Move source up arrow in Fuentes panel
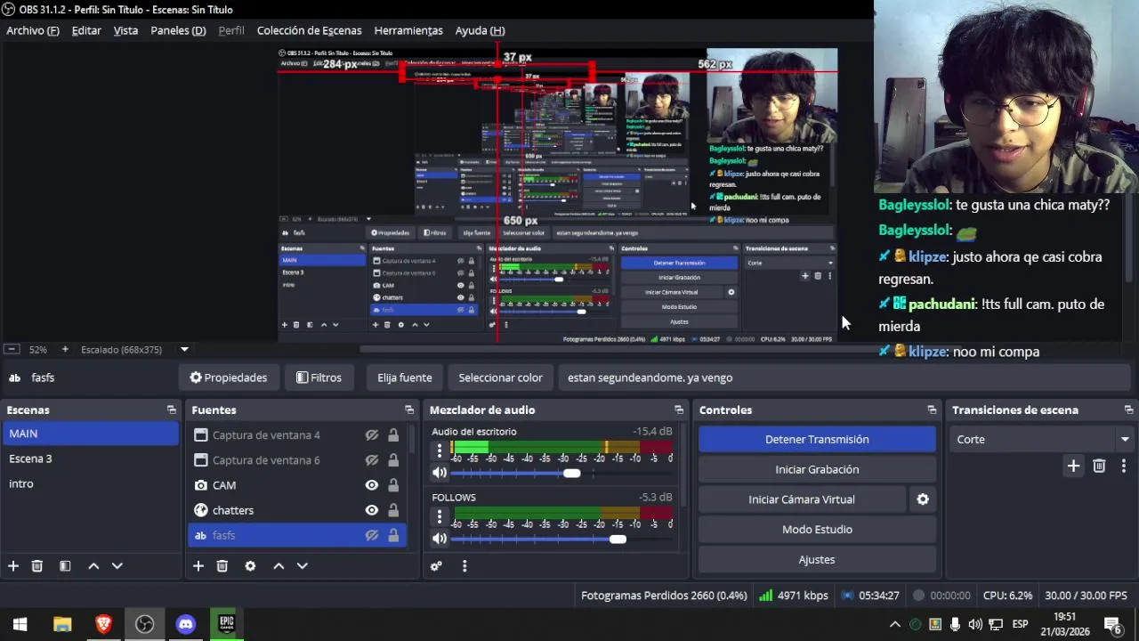1139x641 pixels. pyautogui.click(x=279, y=565)
